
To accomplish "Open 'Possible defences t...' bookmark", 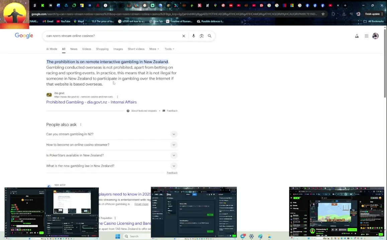I will point(210,21).
